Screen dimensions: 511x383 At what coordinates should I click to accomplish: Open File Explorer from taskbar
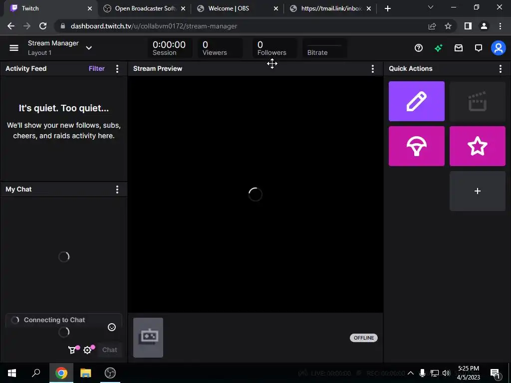pos(86,373)
